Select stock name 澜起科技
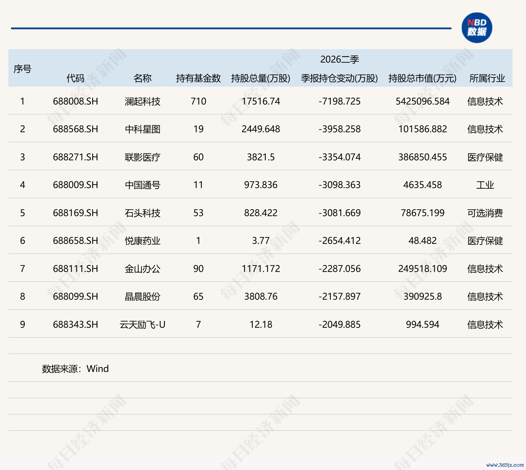Screen dimensions: 526x470 143,101
